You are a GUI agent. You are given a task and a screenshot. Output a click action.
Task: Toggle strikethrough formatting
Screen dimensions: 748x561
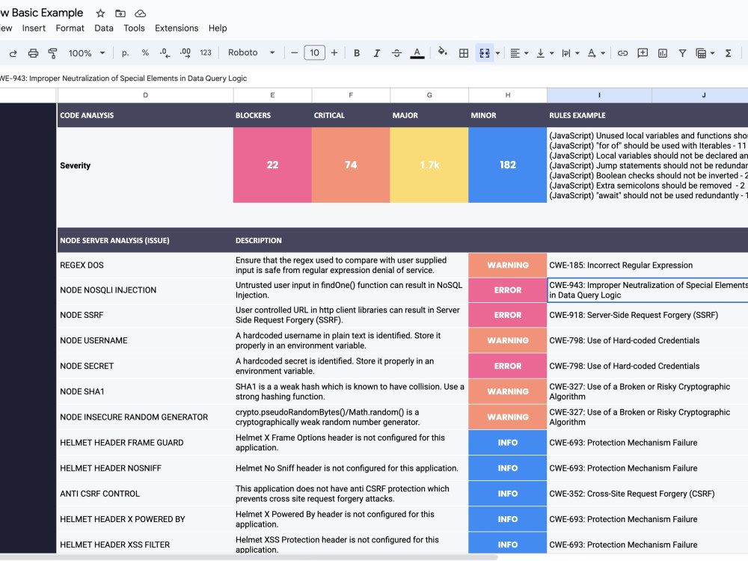click(x=396, y=53)
